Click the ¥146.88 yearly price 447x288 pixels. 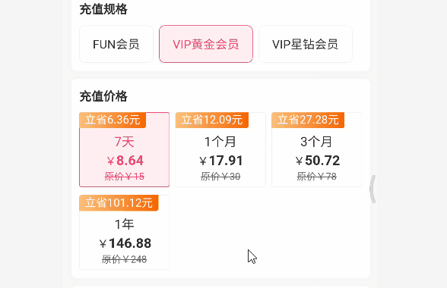tap(125, 243)
